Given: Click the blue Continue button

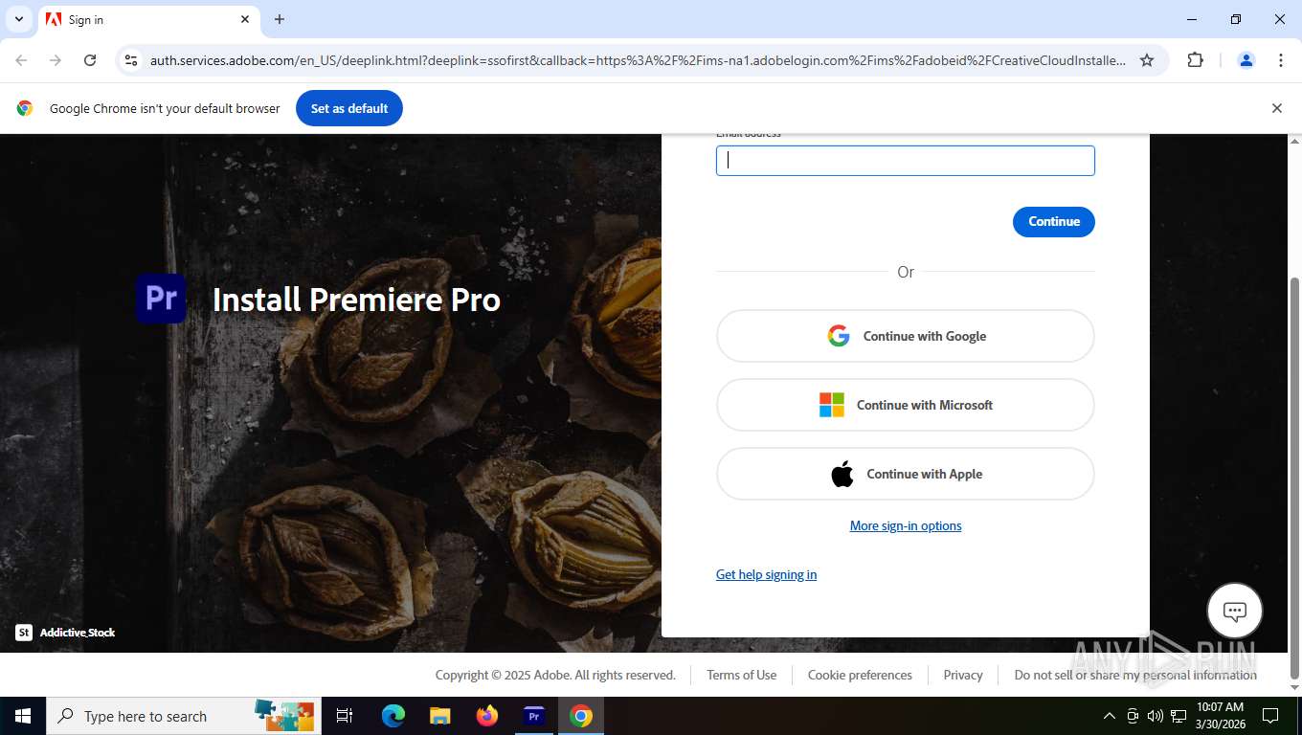Looking at the screenshot, I should [x=1053, y=221].
